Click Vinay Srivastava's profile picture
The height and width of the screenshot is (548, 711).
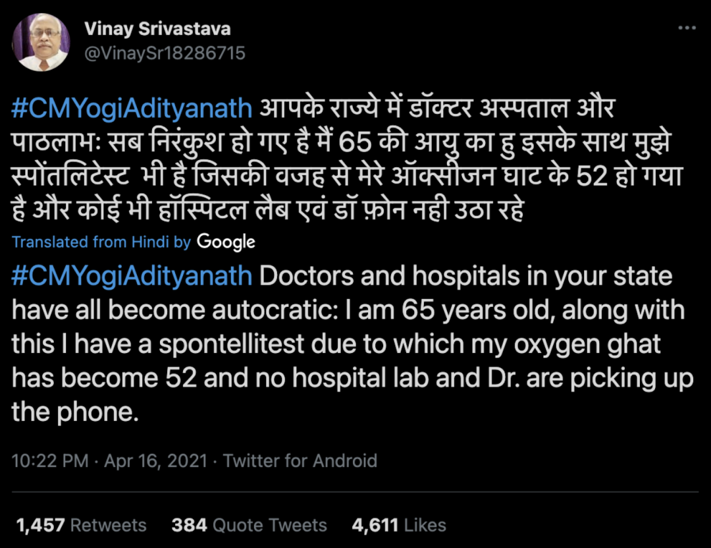point(41,42)
